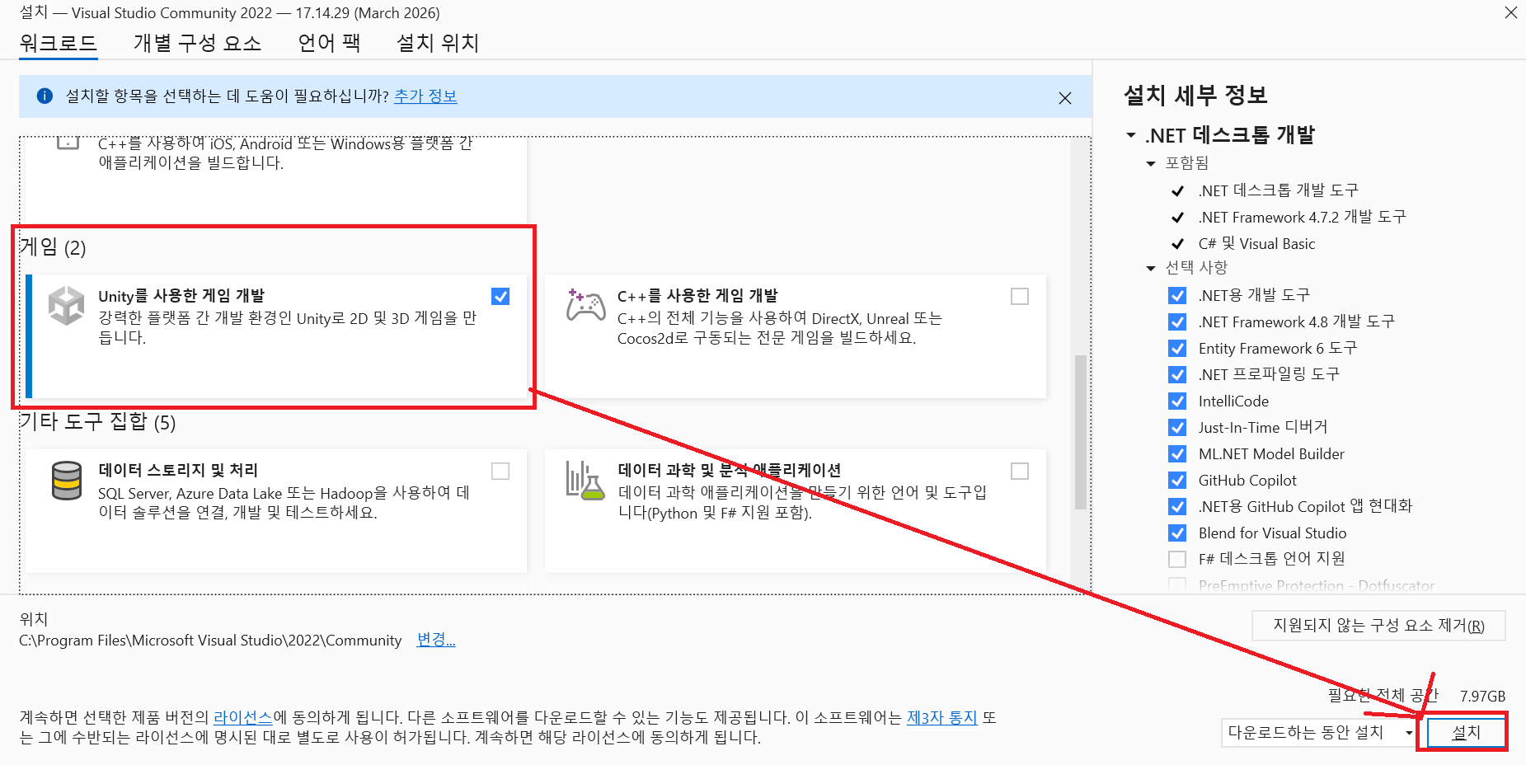The image size is (1526, 765).
Task: Click the workloads list scrollbar thumb
Action: click(1080, 432)
